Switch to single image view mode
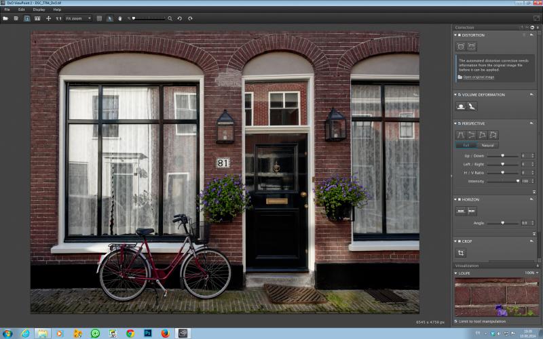Image resolution: width=543 pixels, height=339 pixels. tap(26, 18)
